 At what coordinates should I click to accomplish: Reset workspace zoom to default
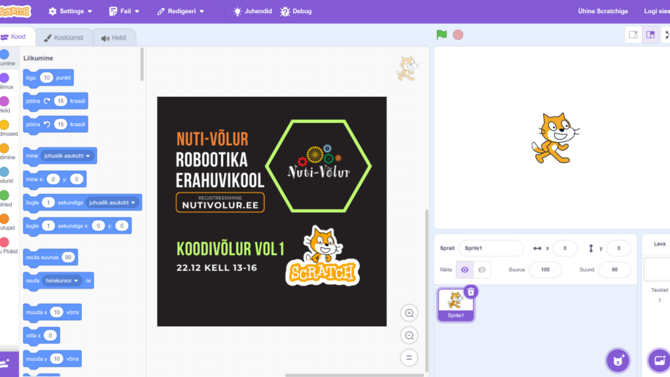[409, 357]
